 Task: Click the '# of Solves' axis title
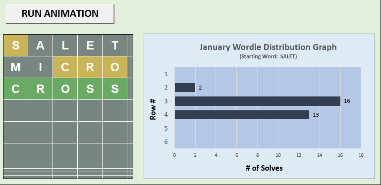pyautogui.click(x=264, y=168)
